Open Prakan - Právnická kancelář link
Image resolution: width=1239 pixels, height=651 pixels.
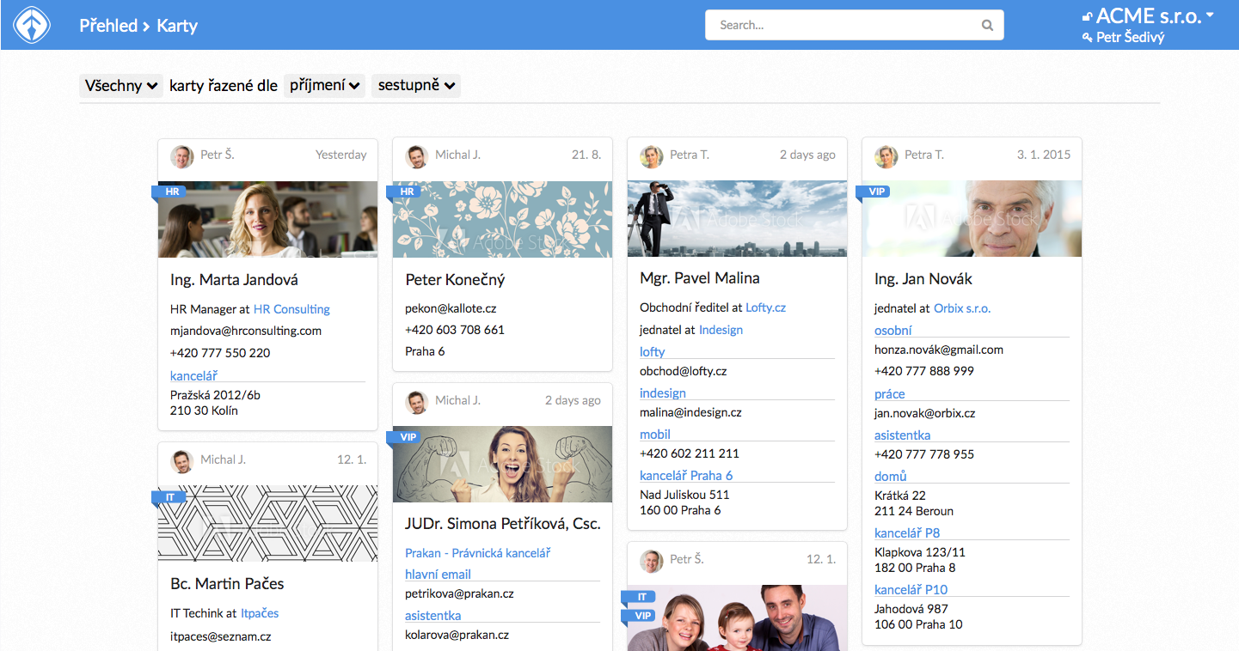click(477, 553)
